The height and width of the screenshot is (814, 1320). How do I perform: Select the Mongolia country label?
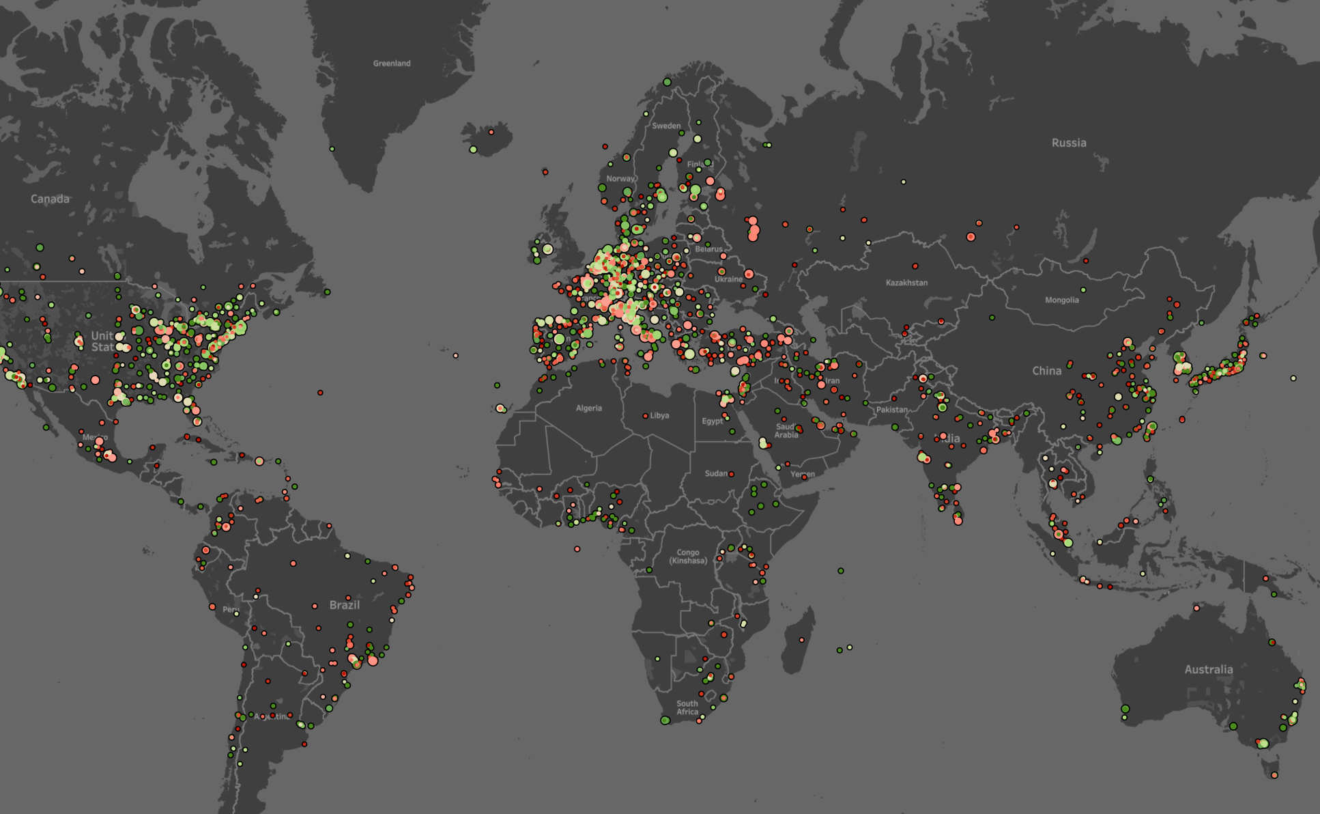[1061, 300]
